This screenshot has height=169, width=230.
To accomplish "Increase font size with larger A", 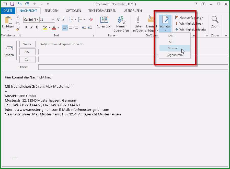I will tap(58, 19).
